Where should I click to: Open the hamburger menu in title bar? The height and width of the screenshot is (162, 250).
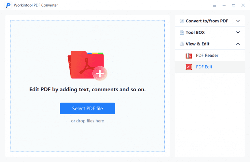coord(215,6)
